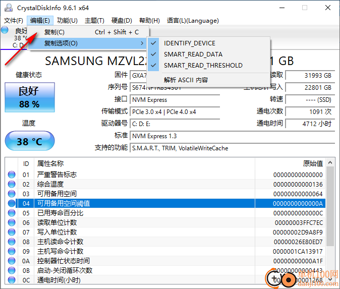Image resolution: width=340 pixels, height=289 pixels.
Task: Minimize the CrystalDiskInfo window
Action: pyautogui.click(x=282, y=8)
